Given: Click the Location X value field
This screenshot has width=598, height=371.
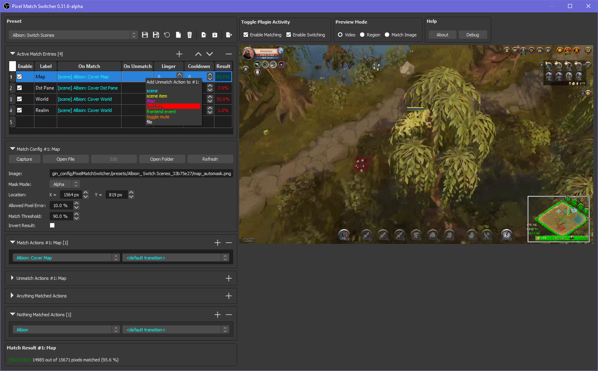Looking at the screenshot, I should [71, 195].
